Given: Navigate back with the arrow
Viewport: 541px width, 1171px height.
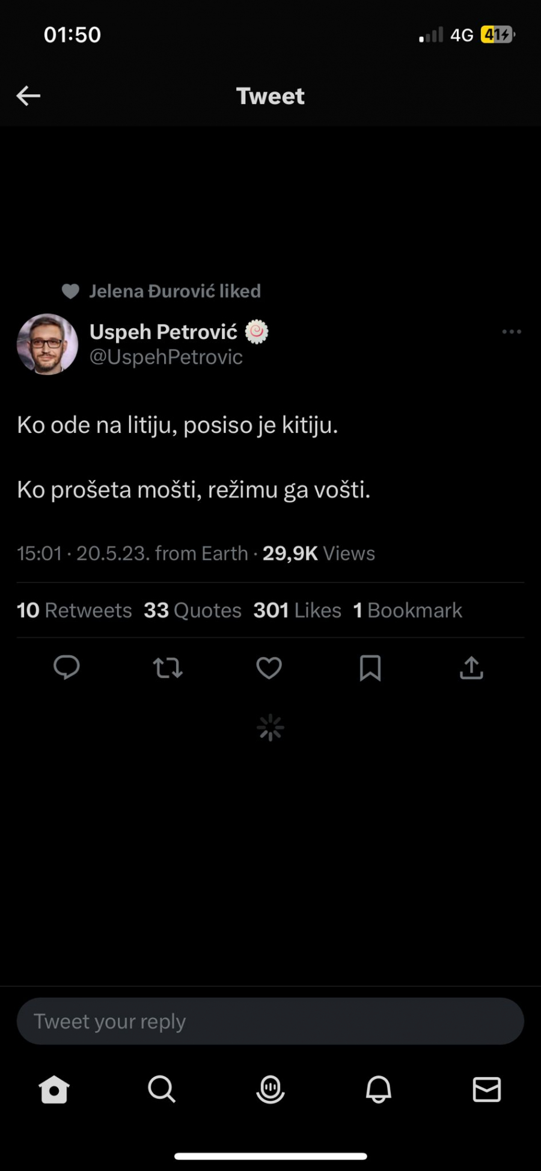Looking at the screenshot, I should tap(28, 96).
